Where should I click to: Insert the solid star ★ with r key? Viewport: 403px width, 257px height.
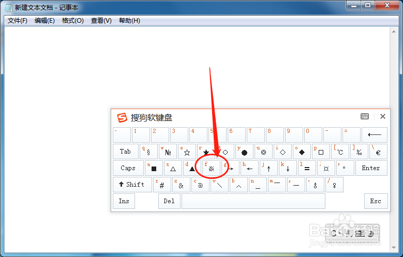pyautogui.click(x=206, y=152)
